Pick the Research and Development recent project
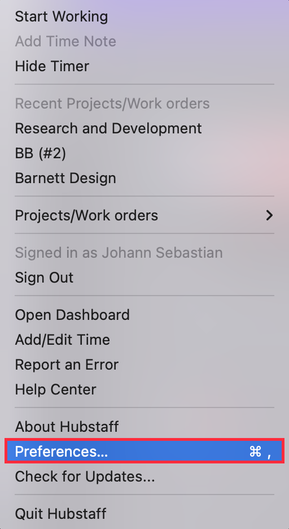 [x=144, y=128]
